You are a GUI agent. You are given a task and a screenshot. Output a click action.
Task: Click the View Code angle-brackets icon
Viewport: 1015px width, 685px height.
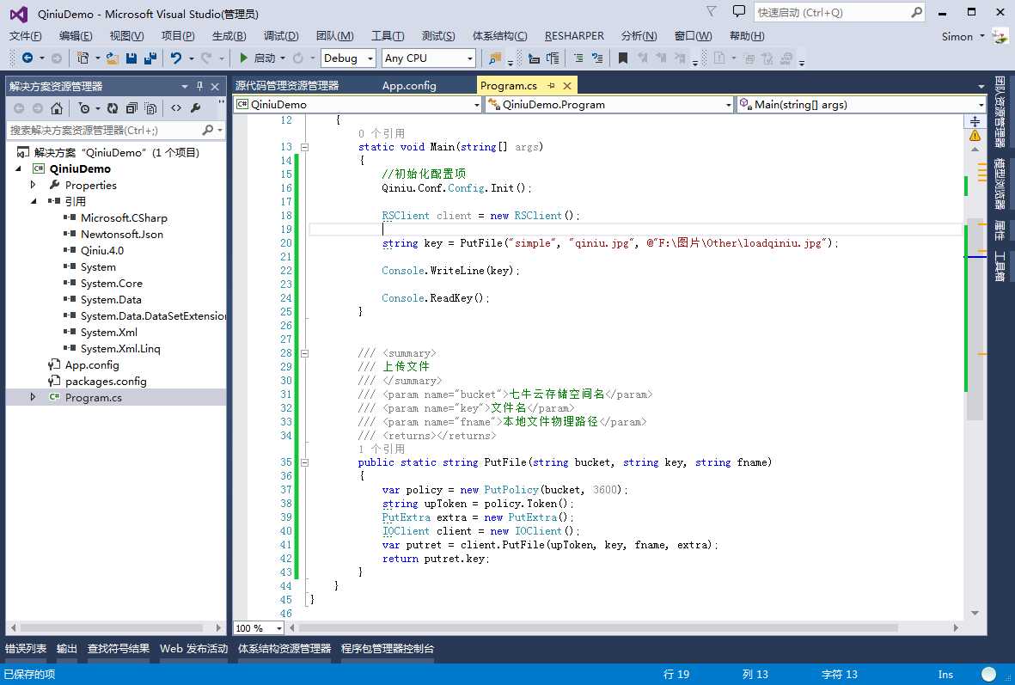point(176,108)
